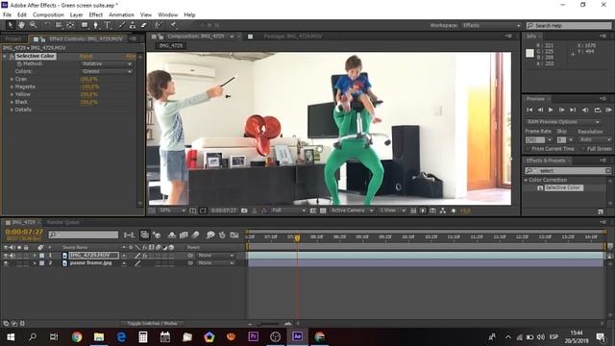Switch to the Project tab

[12, 38]
